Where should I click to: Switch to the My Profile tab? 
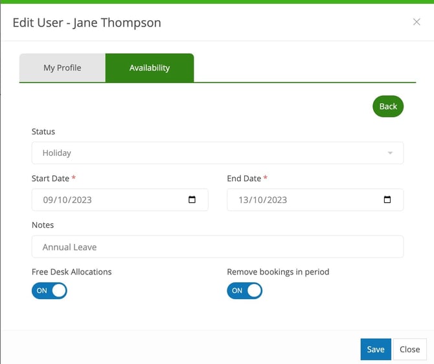(x=62, y=67)
